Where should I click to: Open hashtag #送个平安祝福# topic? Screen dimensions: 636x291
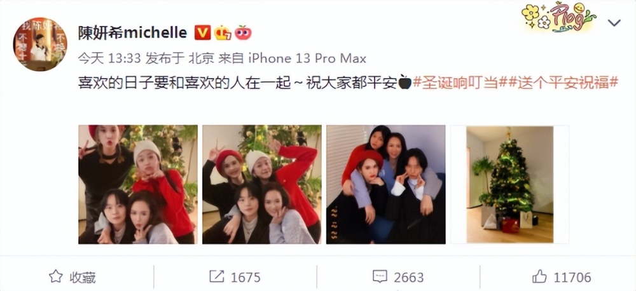pos(563,82)
